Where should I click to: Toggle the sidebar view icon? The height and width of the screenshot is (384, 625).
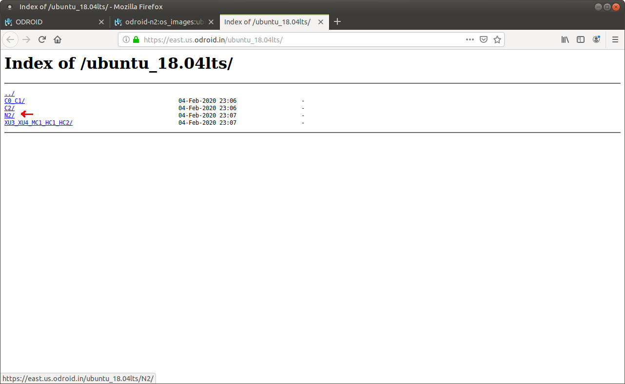pyautogui.click(x=581, y=40)
